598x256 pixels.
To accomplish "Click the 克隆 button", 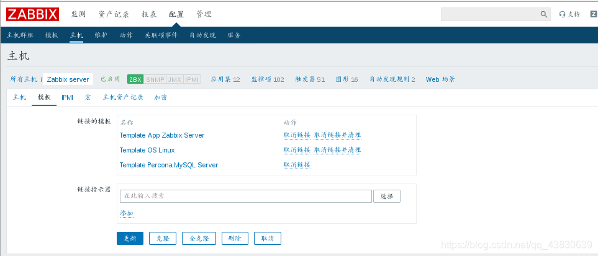I will (x=163, y=239).
